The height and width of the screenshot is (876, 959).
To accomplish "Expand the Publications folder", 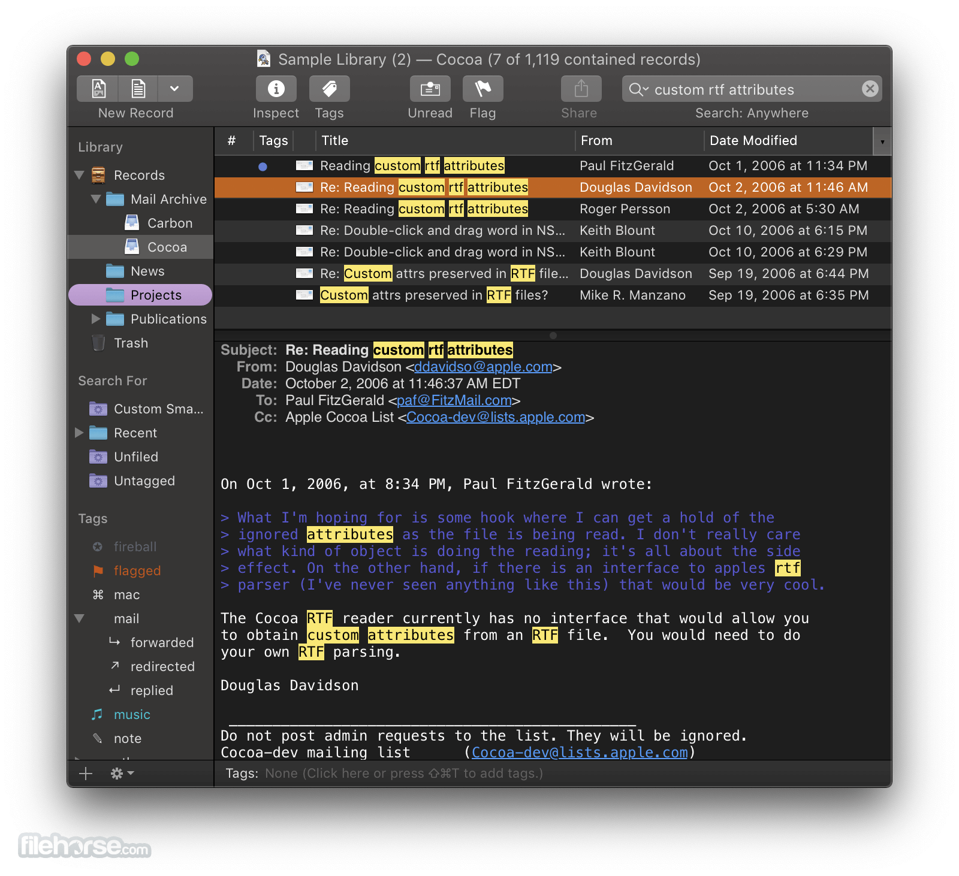I will 96,319.
